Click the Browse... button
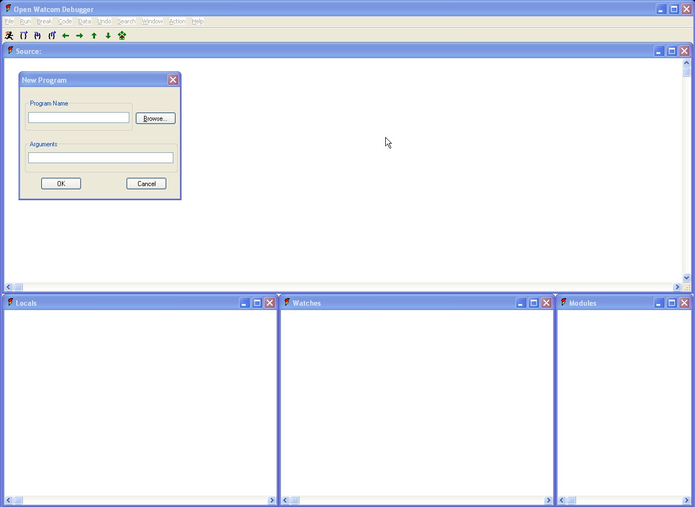This screenshot has height=507, width=695. tap(155, 118)
